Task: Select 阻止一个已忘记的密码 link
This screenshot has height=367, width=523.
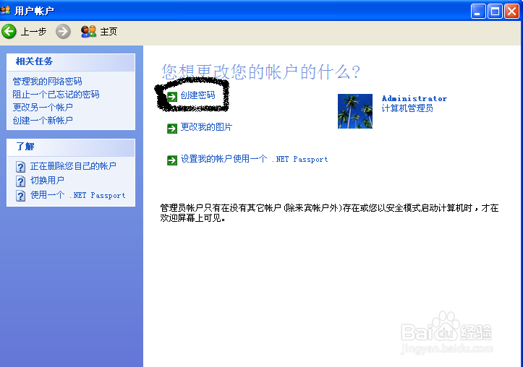Action: pos(56,94)
